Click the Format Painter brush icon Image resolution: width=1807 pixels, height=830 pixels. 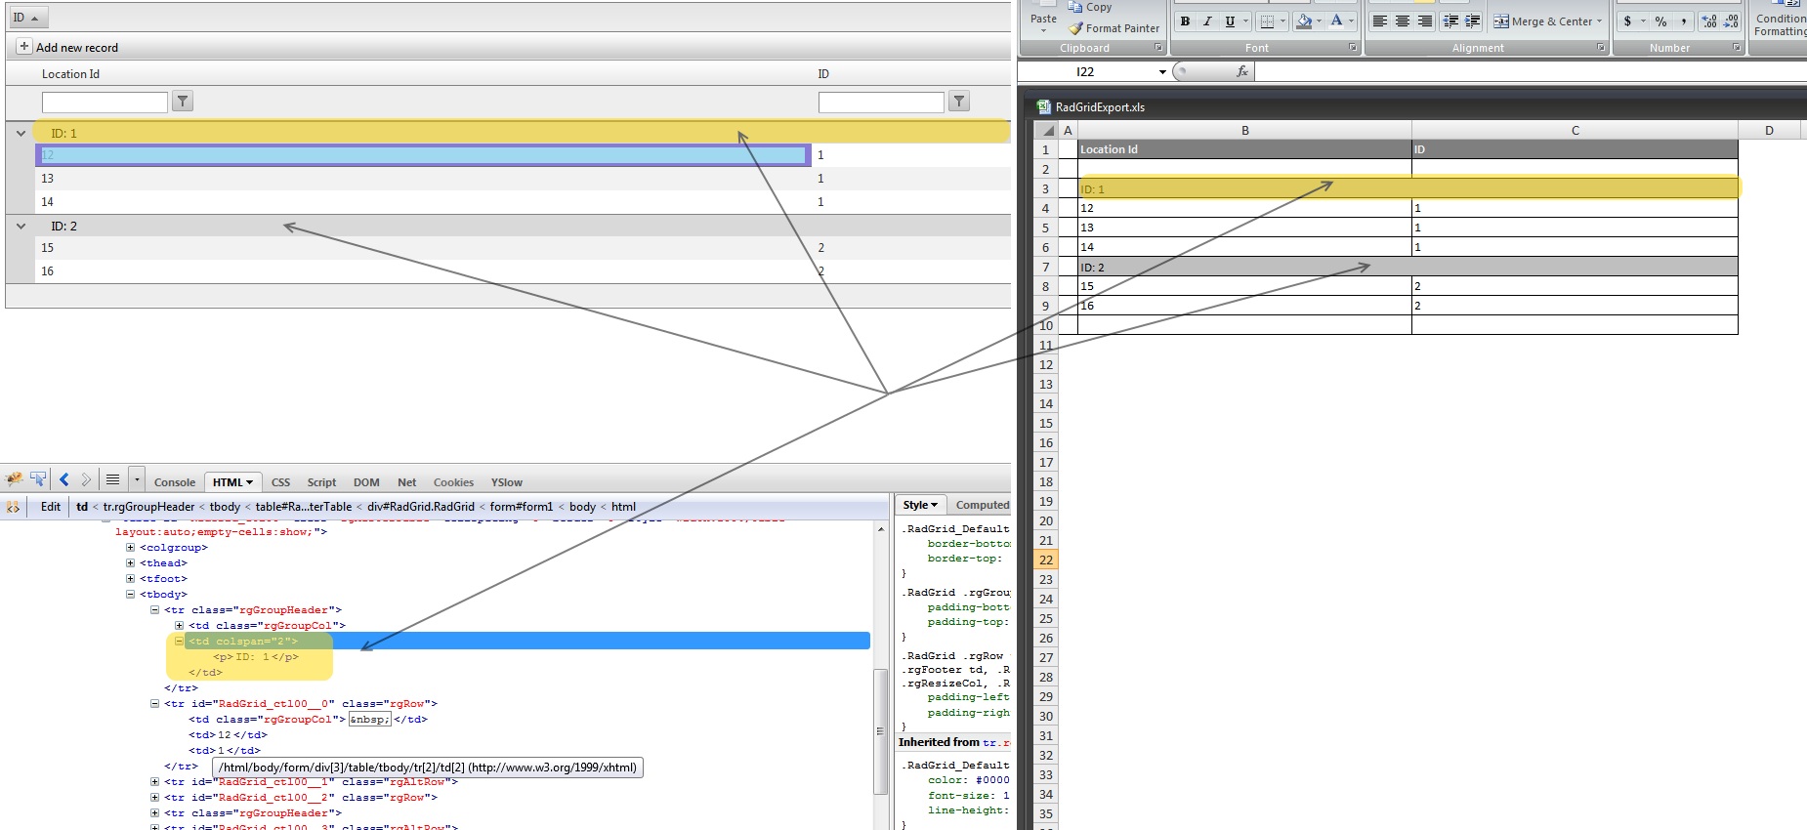1075,28
